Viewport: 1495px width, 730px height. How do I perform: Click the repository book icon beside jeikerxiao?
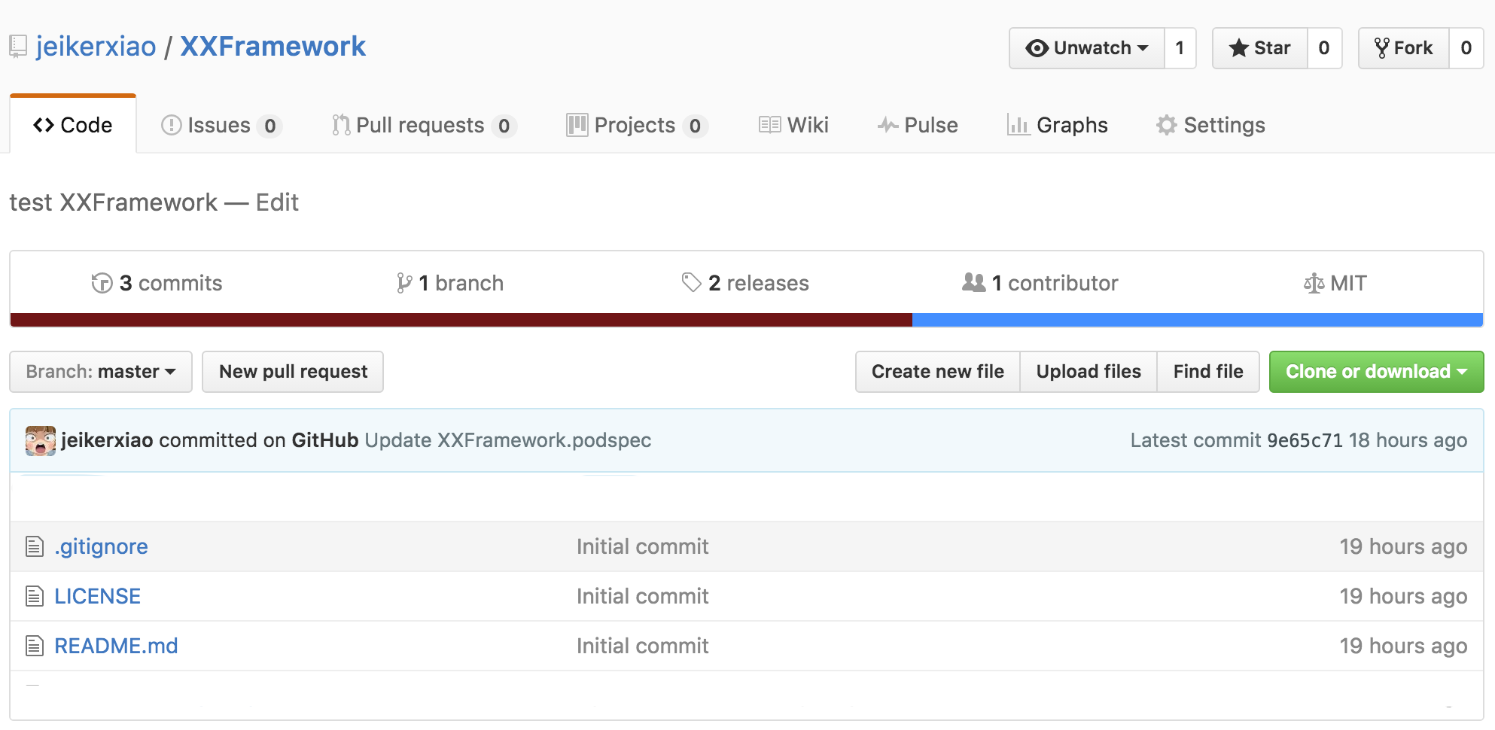tap(18, 47)
